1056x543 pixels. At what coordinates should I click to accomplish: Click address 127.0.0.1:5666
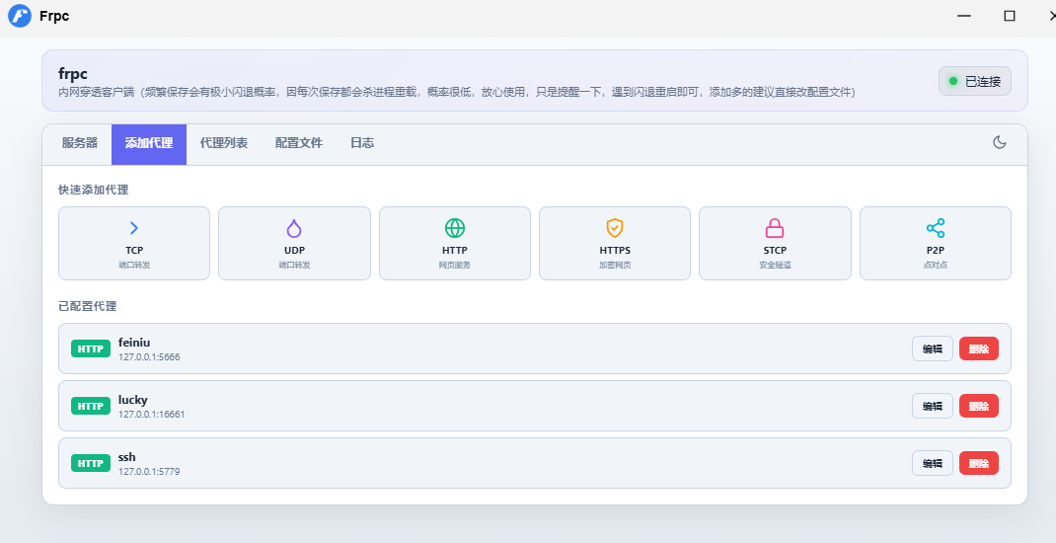[149, 357]
